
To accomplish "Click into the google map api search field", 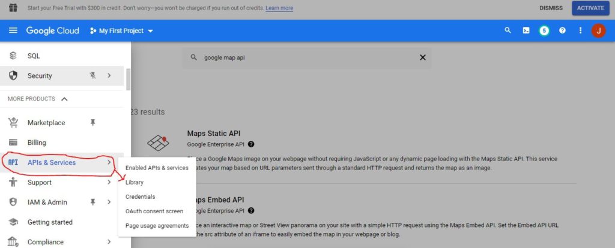I will click(x=306, y=58).
